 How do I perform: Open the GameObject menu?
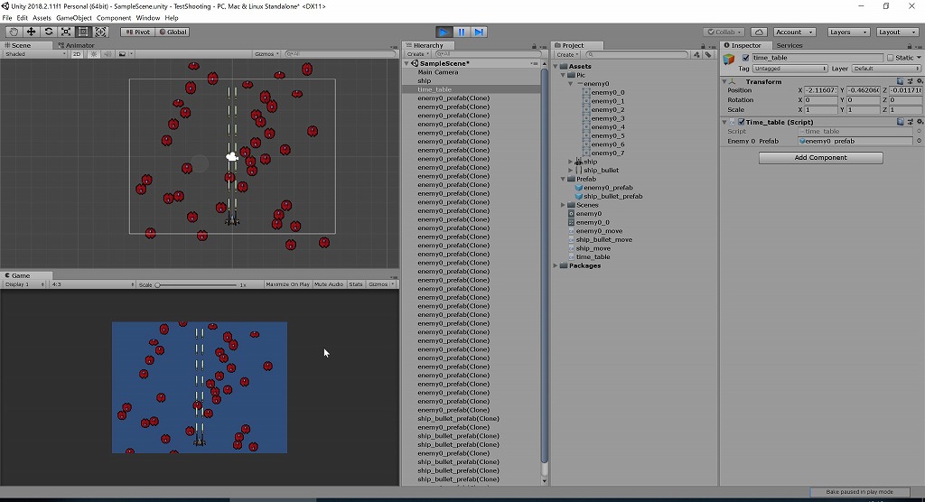click(74, 18)
